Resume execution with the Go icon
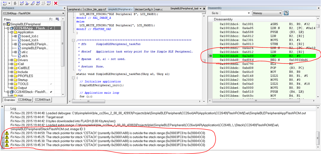The width and height of the screenshot is (321, 154). click(49, 3)
